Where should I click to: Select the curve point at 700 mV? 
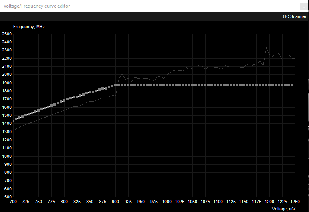click(x=14, y=120)
